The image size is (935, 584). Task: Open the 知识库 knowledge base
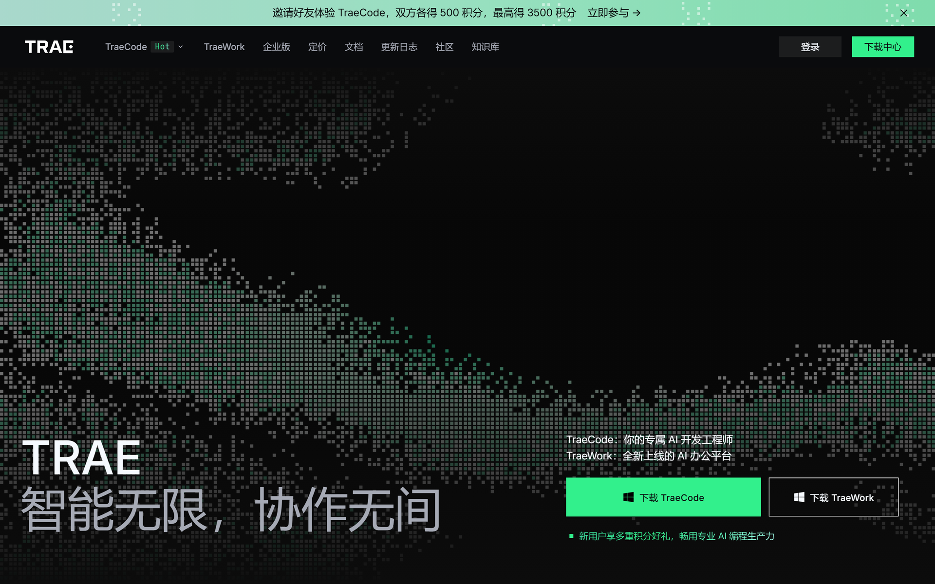486,47
